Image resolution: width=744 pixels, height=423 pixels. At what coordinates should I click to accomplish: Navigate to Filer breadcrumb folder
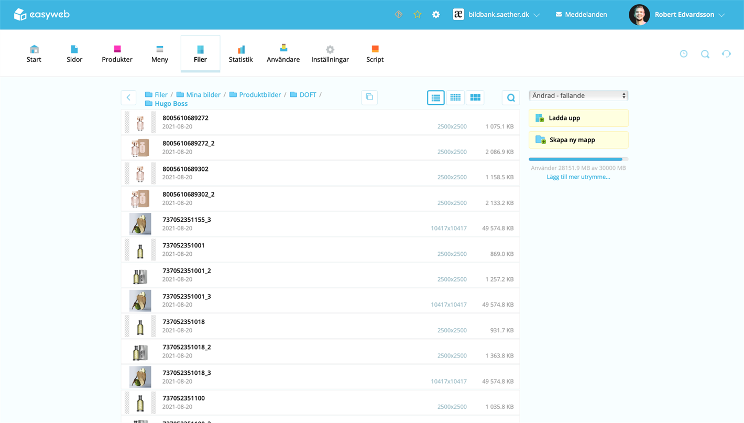[156, 95]
